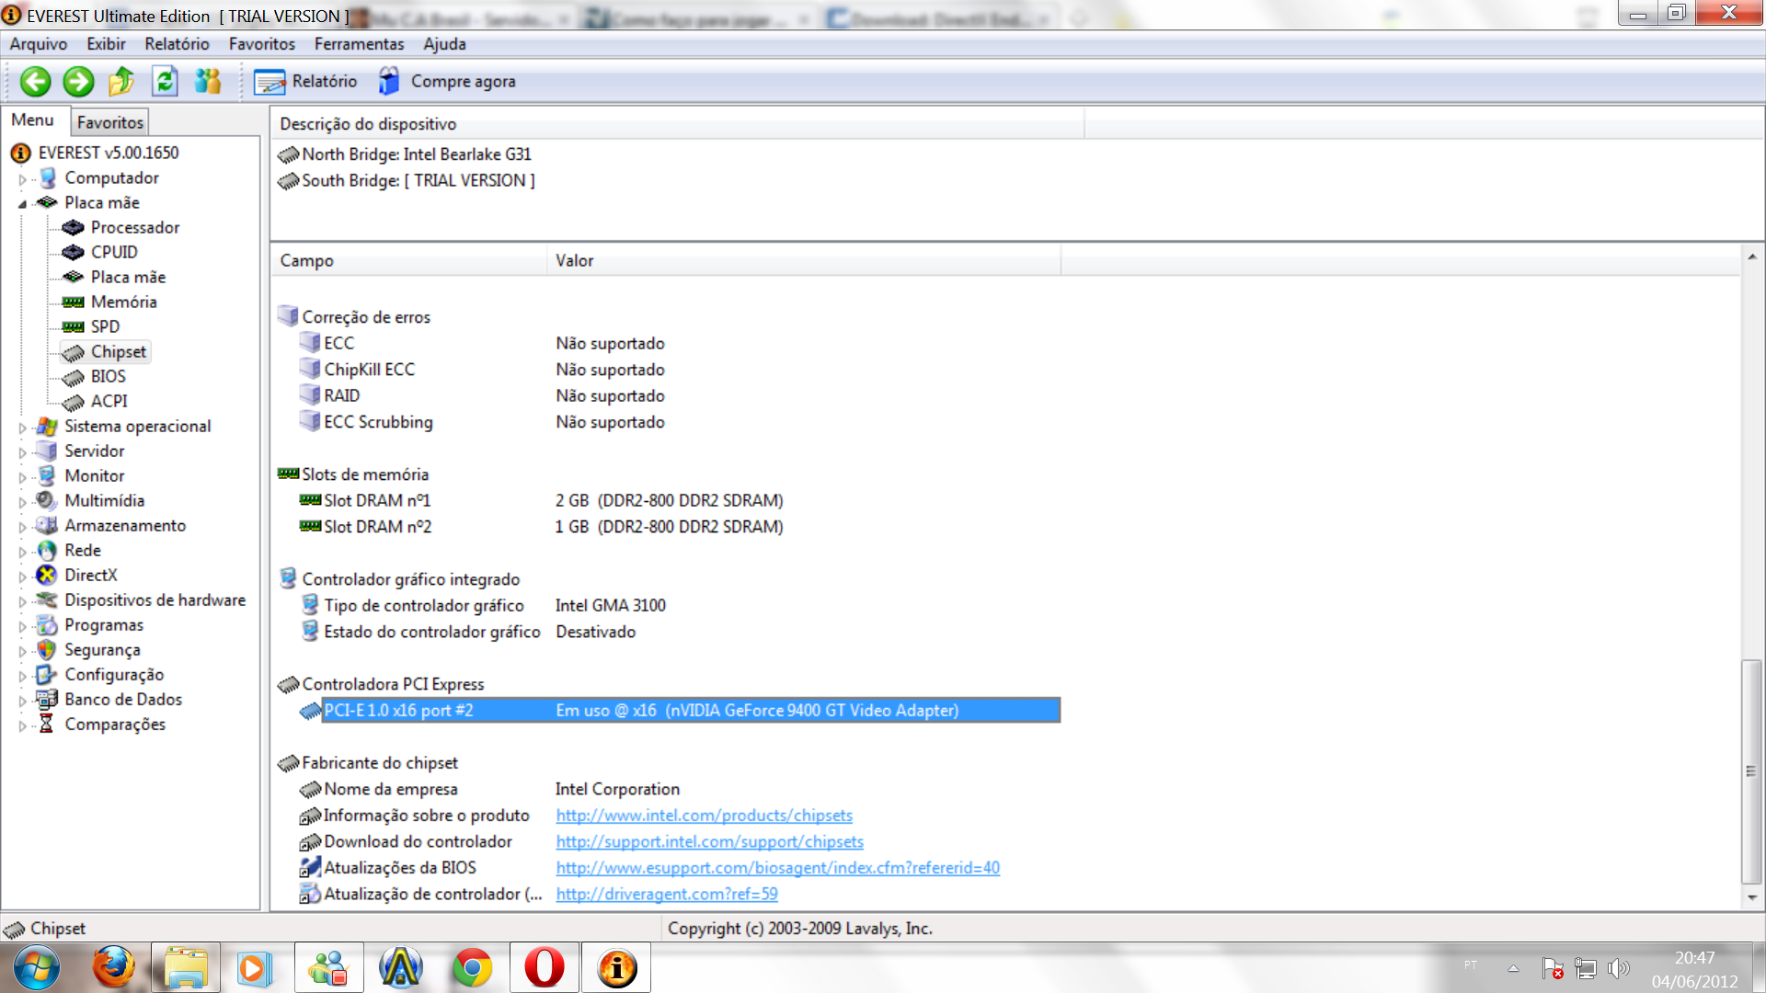The image size is (1766, 993).
Task: Click the Compre agora toolbar button
Action: tap(447, 82)
